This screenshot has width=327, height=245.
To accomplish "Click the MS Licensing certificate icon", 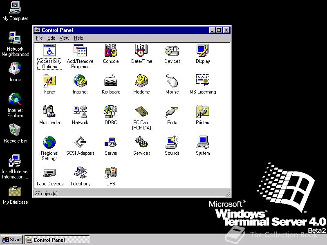I will coord(203,80).
